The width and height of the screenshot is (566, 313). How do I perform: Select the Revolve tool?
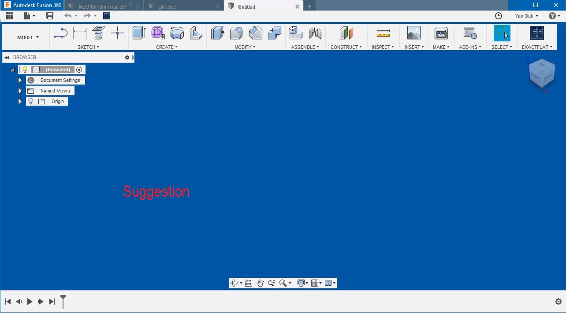pos(177,33)
